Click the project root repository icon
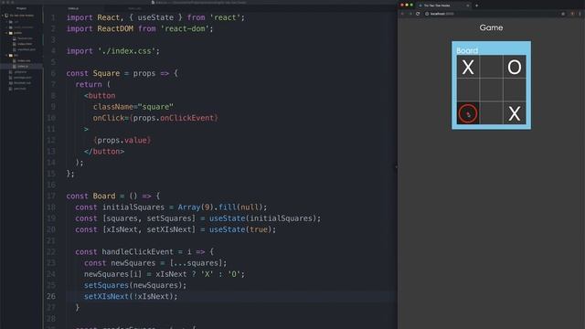The width and height of the screenshot is (585, 329). pyautogui.click(x=6, y=16)
